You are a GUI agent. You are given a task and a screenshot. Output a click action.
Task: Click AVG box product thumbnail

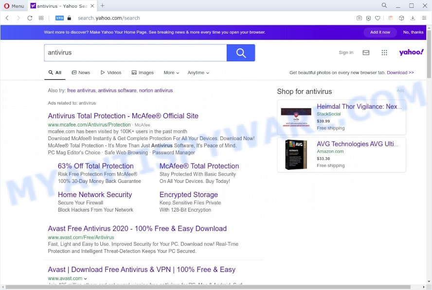[296, 155]
